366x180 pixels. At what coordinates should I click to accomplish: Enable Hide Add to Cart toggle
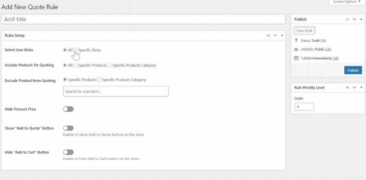(x=68, y=152)
